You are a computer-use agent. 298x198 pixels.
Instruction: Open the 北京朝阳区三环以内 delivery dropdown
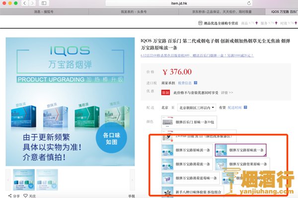[197, 107]
